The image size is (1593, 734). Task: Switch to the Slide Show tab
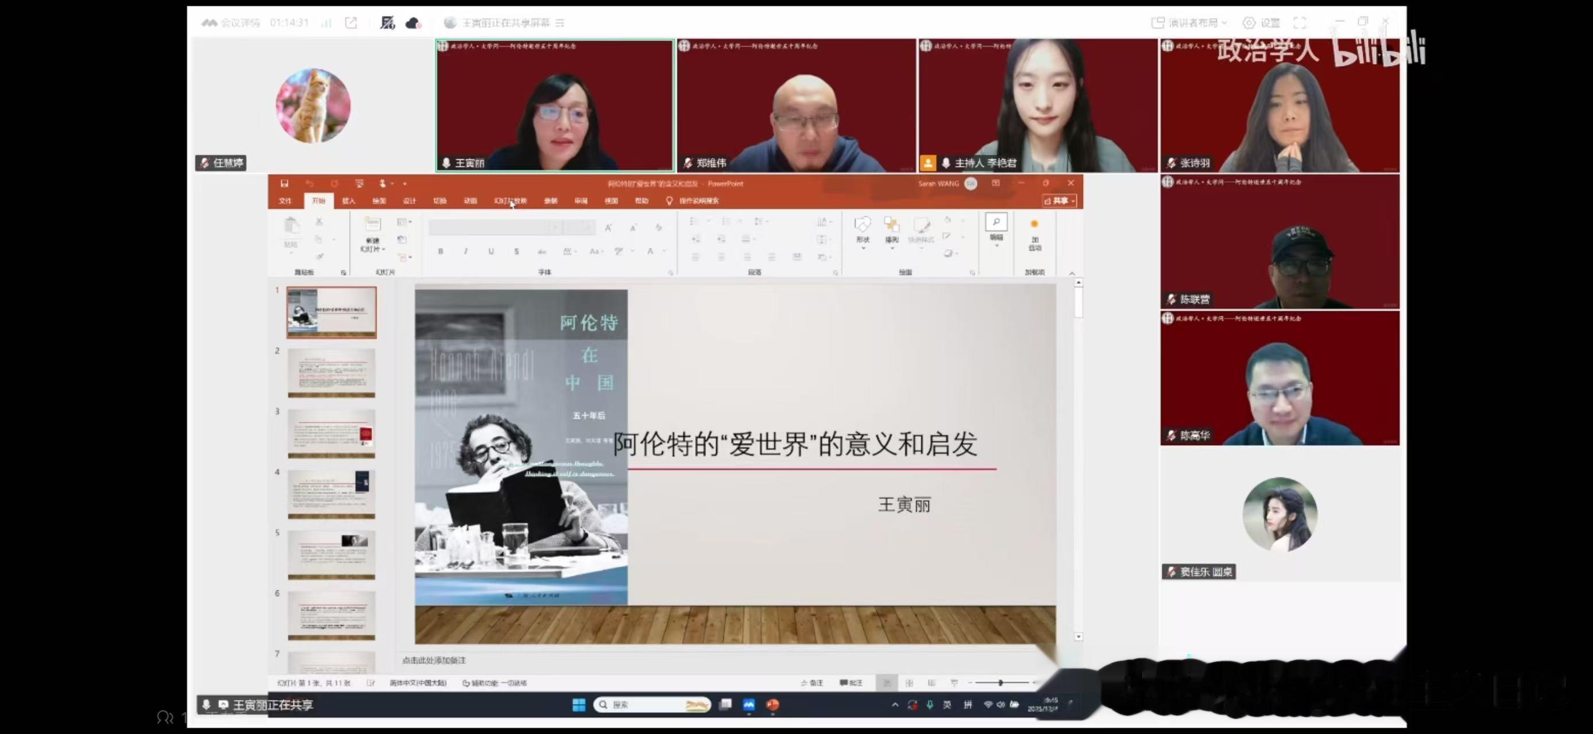coord(510,201)
